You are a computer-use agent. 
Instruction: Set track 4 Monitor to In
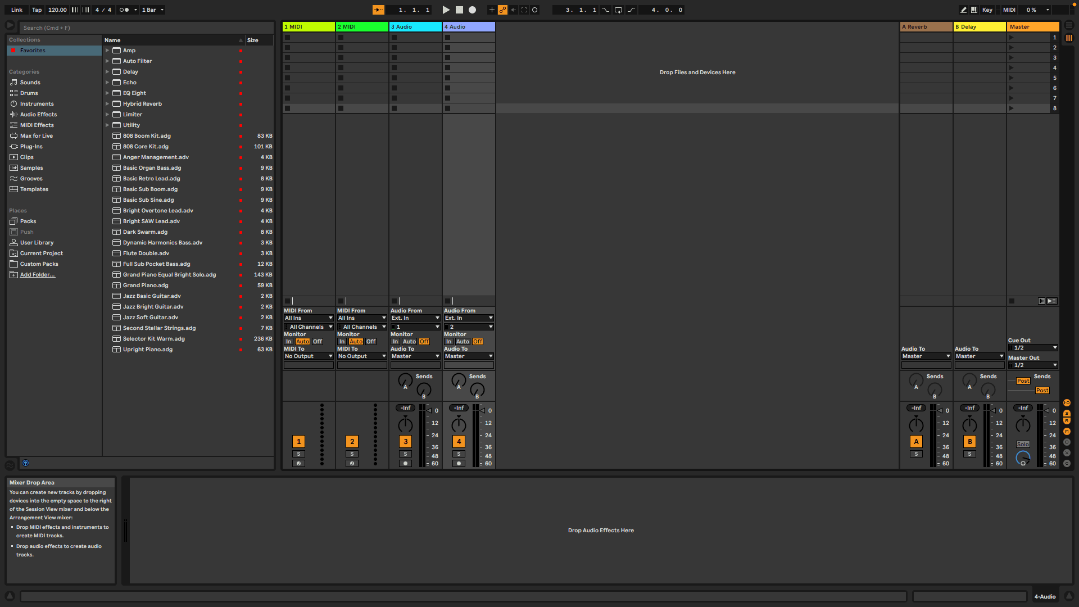[448, 342]
